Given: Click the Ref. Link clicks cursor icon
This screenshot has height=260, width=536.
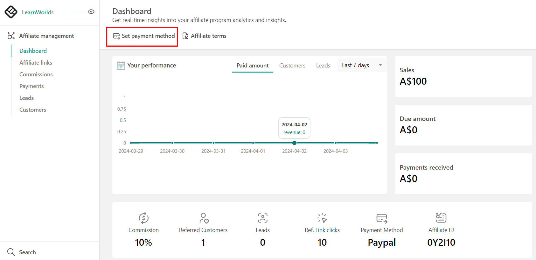Looking at the screenshot, I should 322,218.
